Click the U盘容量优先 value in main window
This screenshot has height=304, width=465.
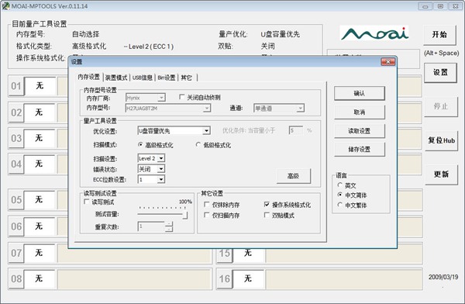281,34
